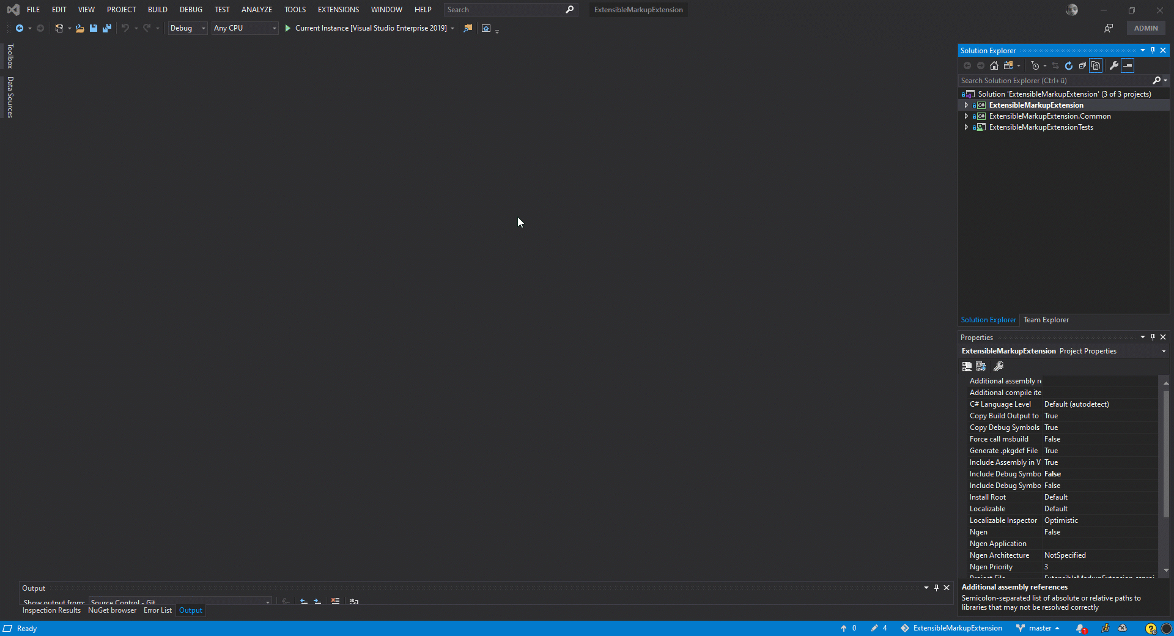Open the Any CPU platform dropdown
Viewport: 1174px width, 636px height.
click(x=245, y=28)
